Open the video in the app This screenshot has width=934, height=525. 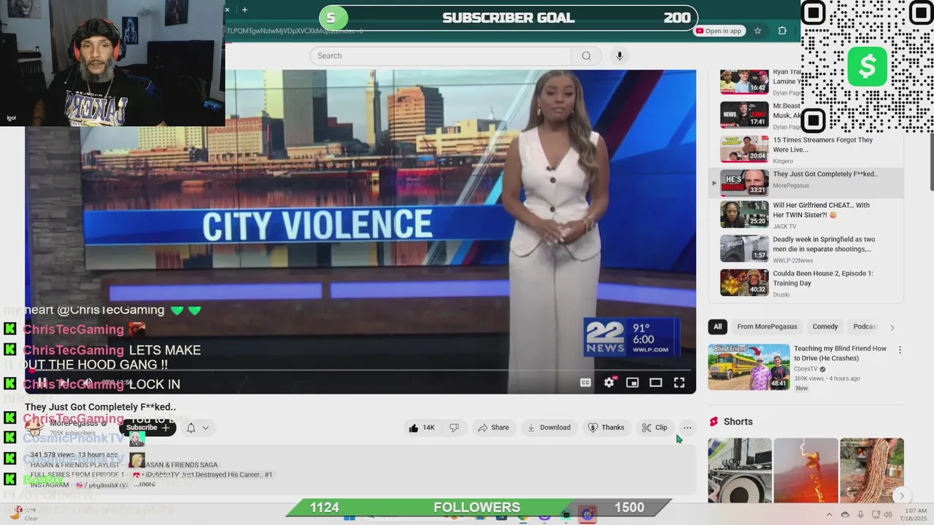[719, 31]
